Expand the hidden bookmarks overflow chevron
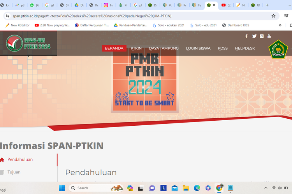Image resolution: width=292 pixels, height=194 pixels. [x=280, y=25]
